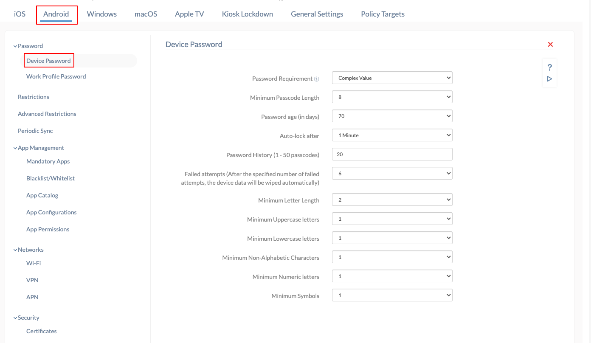
Task: Open the Password Requirement dropdown showing Complex Value
Action: tap(391, 78)
